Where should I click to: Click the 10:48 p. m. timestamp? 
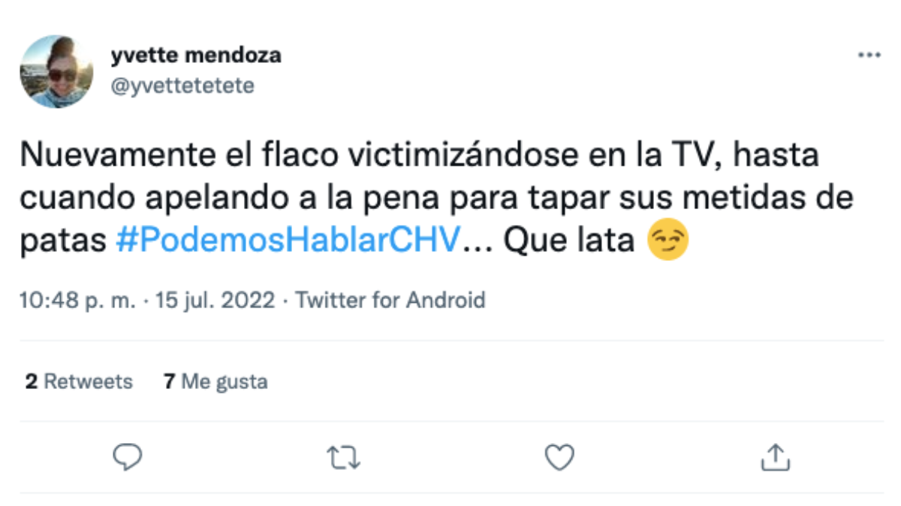pos(79,301)
